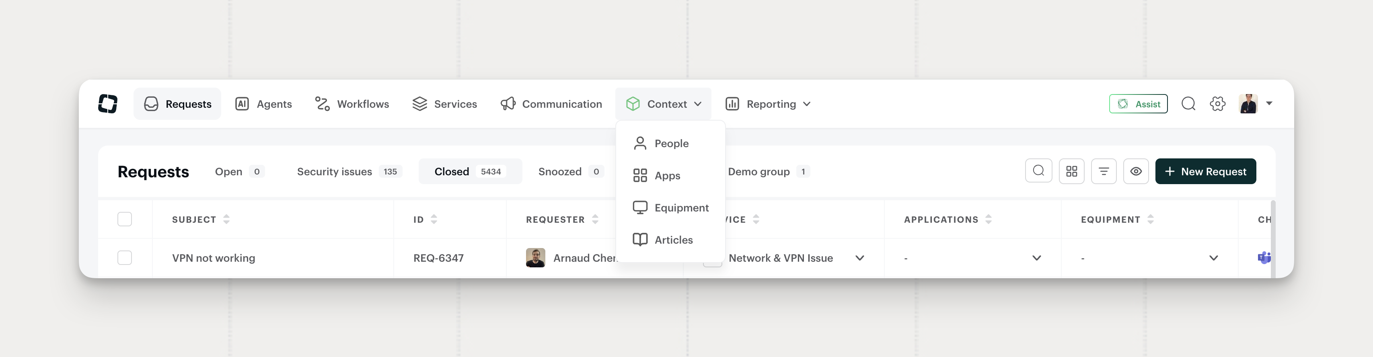The height and width of the screenshot is (357, 1373).
Task: Open settings gear icon
Action: 1218,103
